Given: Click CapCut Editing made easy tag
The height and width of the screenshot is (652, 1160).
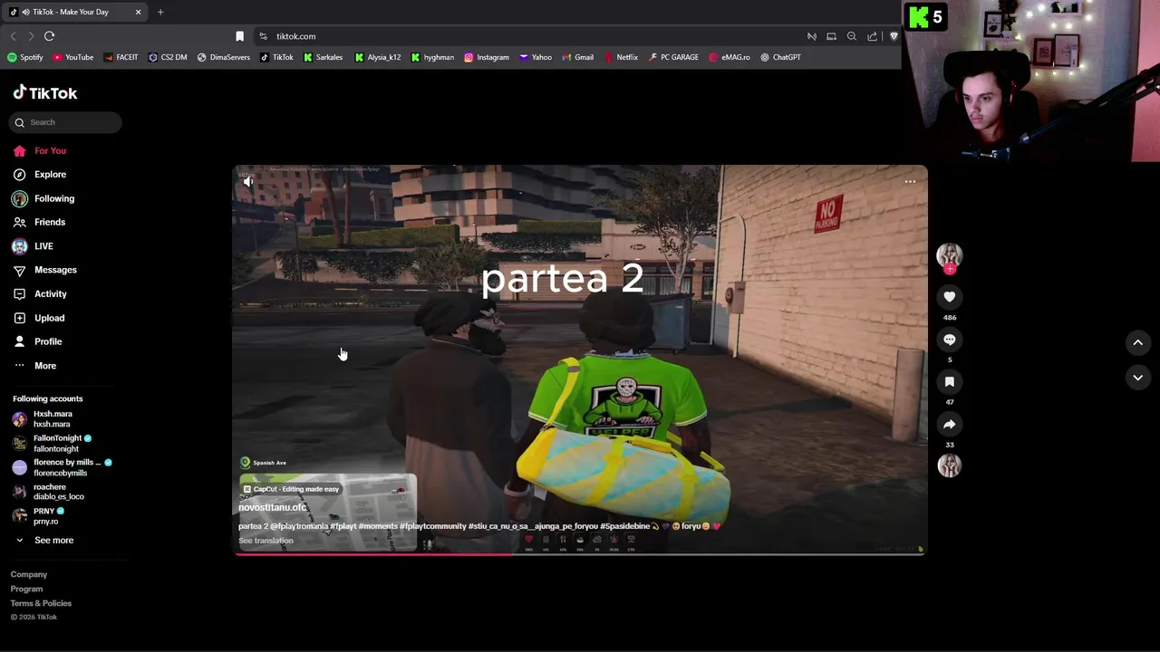Looking at the screenshot, I should tap(290, 489).
